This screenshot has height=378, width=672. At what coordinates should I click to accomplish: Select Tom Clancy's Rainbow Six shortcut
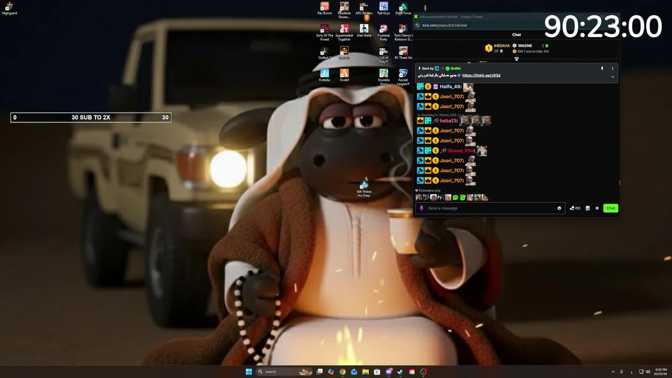403,33
